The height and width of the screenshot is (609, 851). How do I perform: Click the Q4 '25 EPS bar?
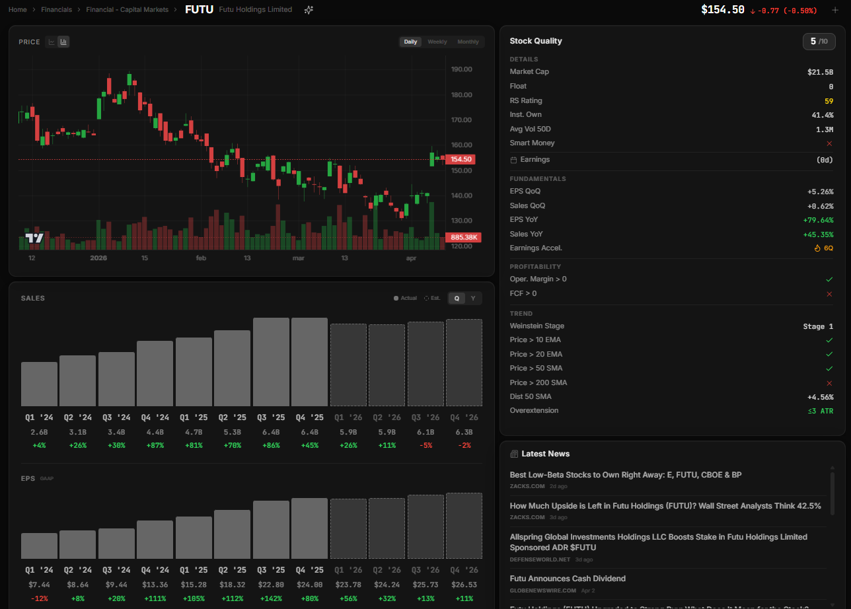click(309, 528)
